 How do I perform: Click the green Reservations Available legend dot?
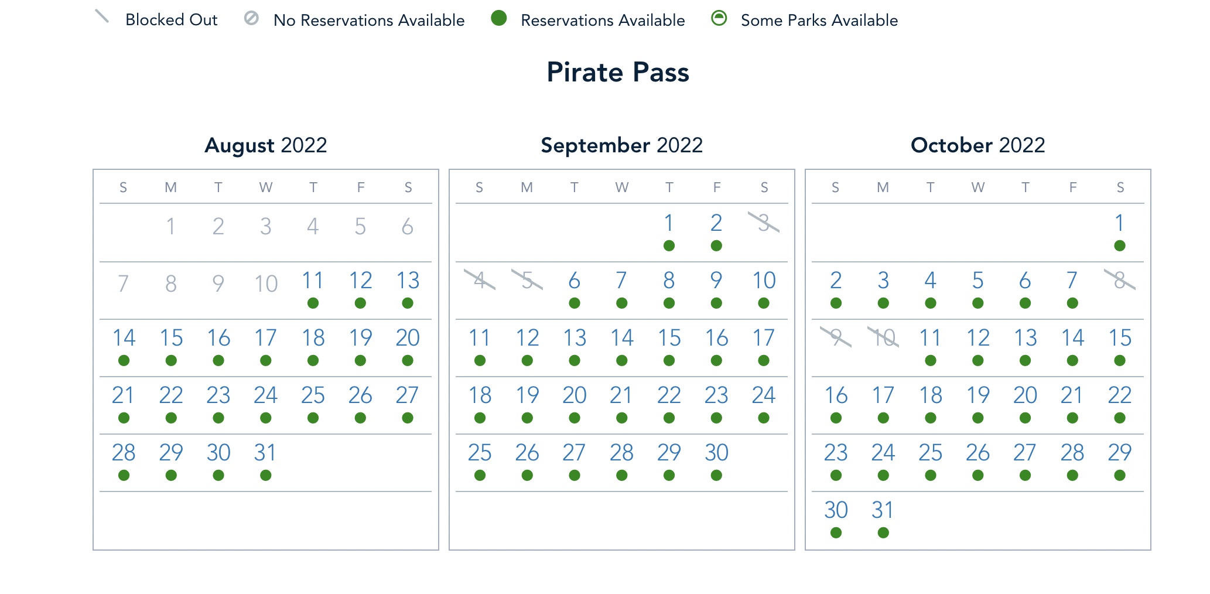coord(499,18)
